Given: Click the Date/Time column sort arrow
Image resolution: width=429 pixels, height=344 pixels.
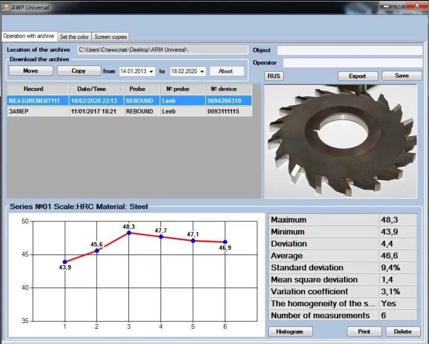Looking at the screenshot, I should click(x=119, y=89).
